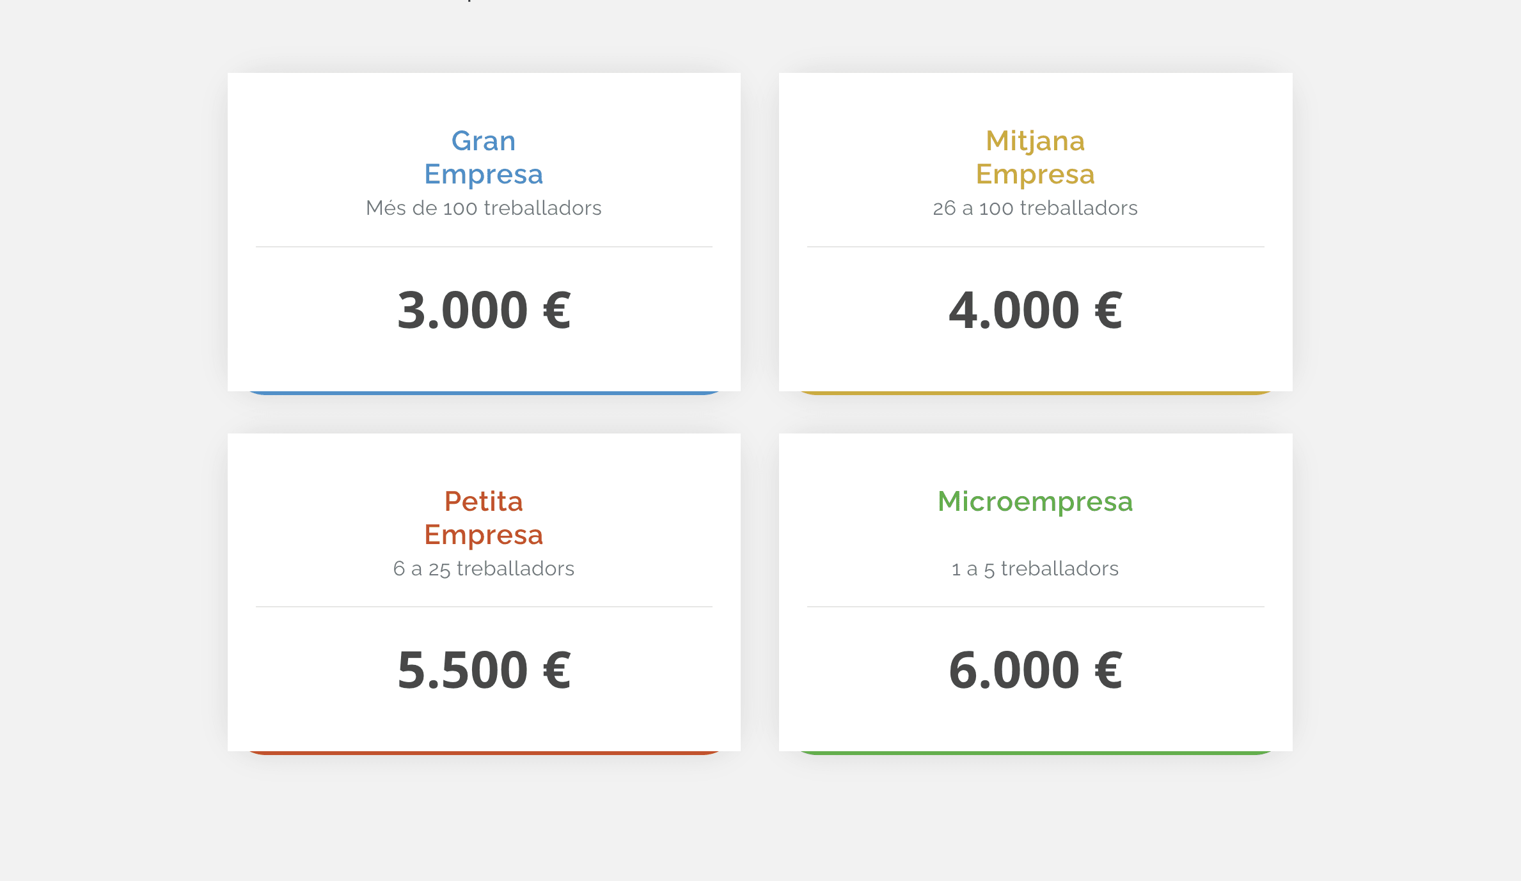Select the 3.000 € price
The height and width of the screenshot is (881, 1521).
point(484,311)
